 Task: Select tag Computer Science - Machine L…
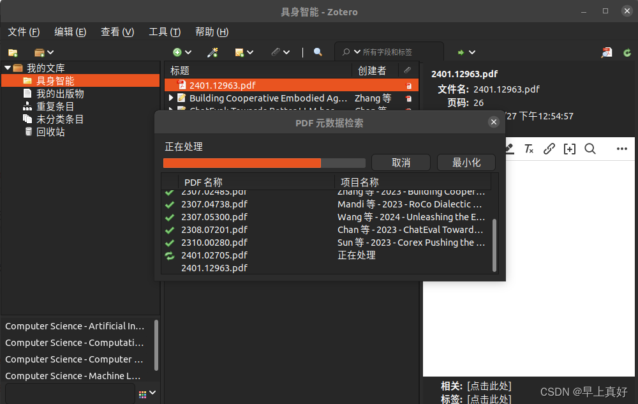[x=73, y=375]
